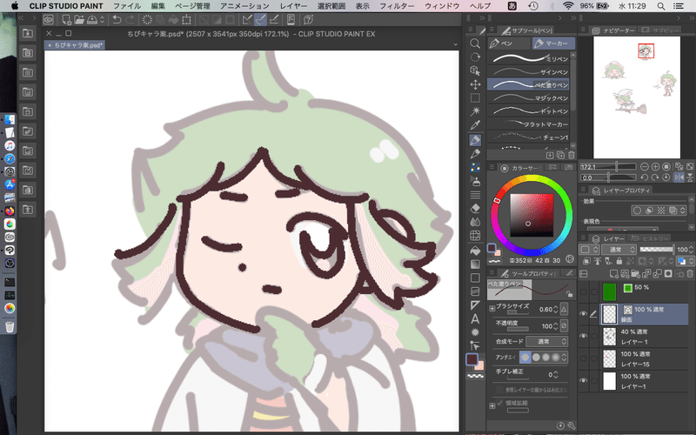This screenshot has height=435, width=696.
Task: Open CLIP STUDIO launcher spiral icon
Action: click(x=49, y=19)
